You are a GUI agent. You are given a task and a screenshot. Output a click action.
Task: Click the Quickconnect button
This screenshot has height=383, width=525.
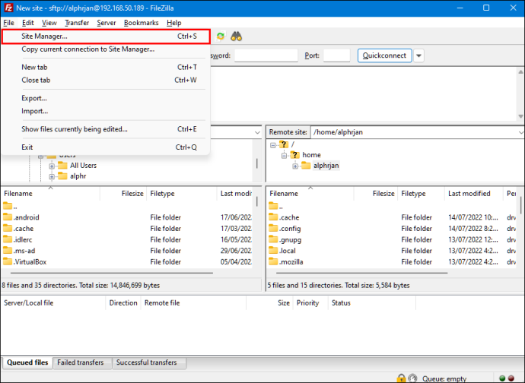[384, 55]
